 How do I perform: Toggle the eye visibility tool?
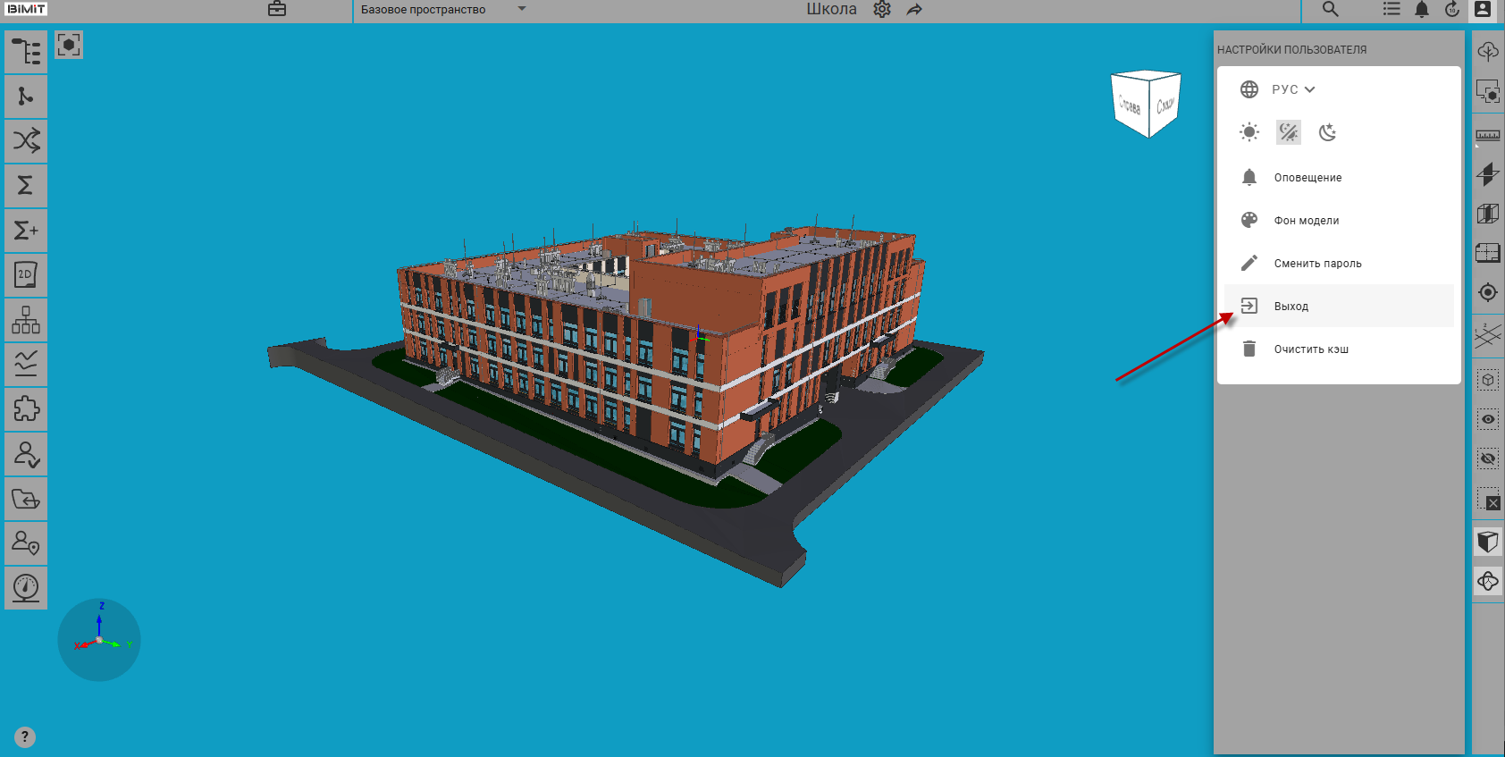[1488, 419]
